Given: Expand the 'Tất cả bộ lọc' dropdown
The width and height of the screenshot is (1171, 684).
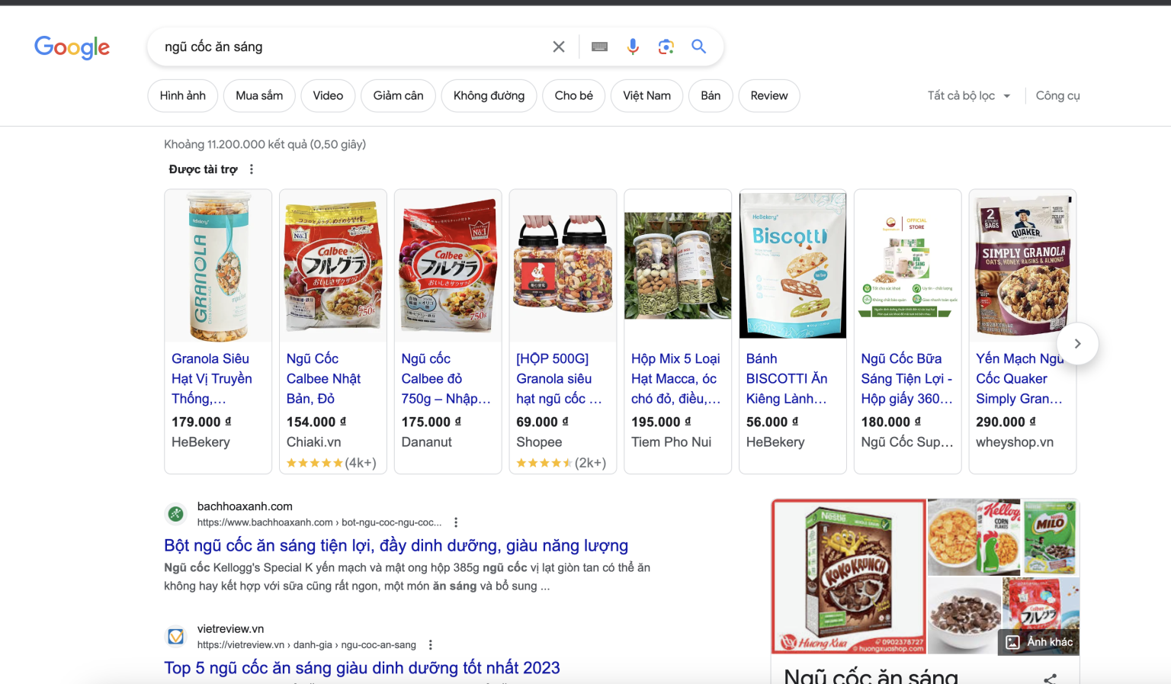Looking at the screenshot, I should coord(968,95).
